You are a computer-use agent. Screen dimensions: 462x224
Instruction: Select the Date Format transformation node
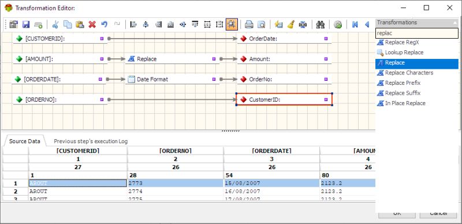tap(172, 79)
